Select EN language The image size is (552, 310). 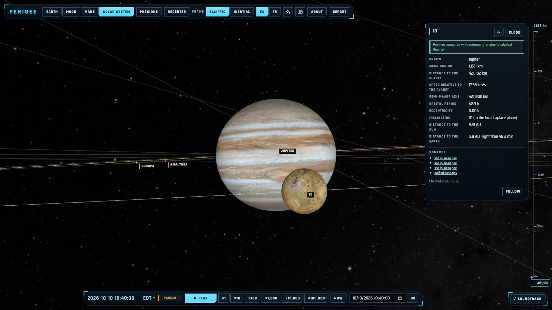click(262, 12)
